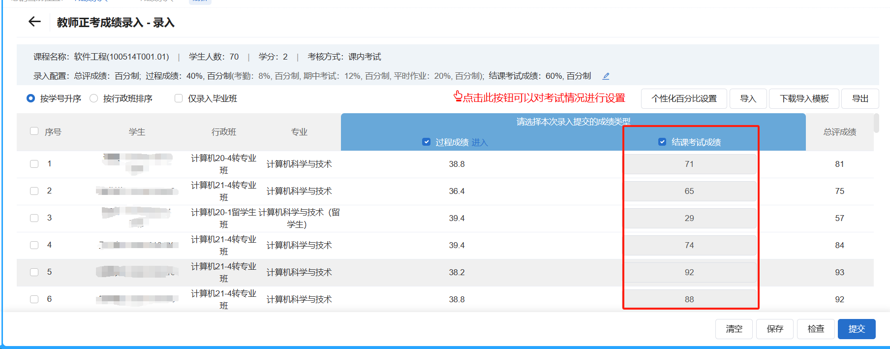The image size is (890, 349).
Task: Click the 导出 export button
Action: click(860, 98)
